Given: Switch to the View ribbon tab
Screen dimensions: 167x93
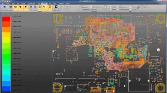Looking at the screenshot, I should (x=39, y=3).
